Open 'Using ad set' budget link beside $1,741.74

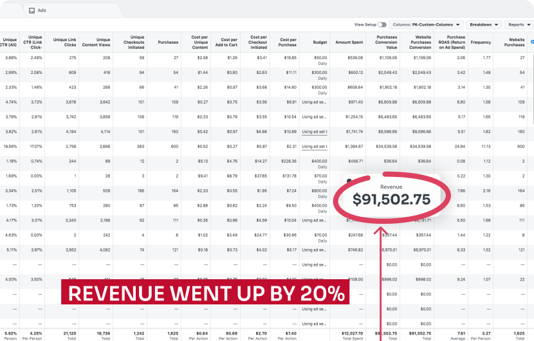click(x=315, y=131)
